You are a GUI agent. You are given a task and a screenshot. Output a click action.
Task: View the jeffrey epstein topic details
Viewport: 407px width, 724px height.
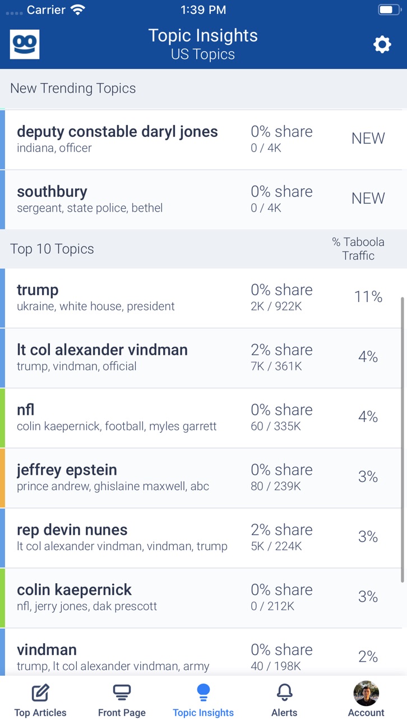click(203, 478)
